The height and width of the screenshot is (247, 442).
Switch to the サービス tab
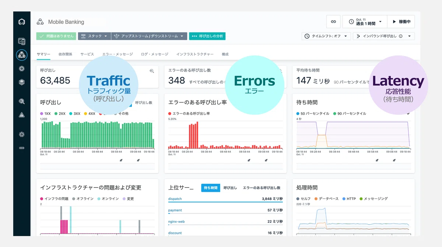click(x=87, y=54)
